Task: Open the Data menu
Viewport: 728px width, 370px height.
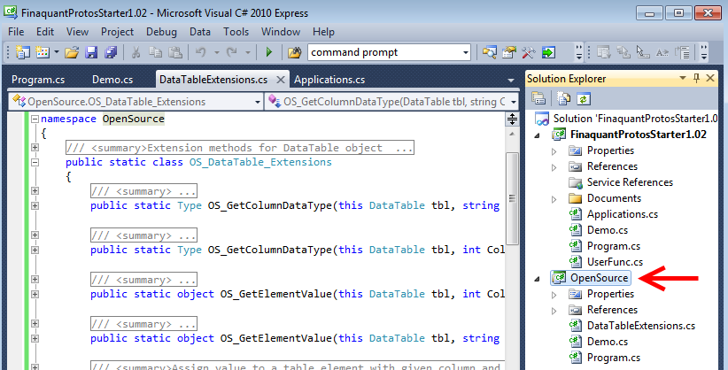Action: (200, 32)
